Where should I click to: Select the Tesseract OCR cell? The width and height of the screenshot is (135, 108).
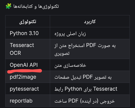(28, 49)
